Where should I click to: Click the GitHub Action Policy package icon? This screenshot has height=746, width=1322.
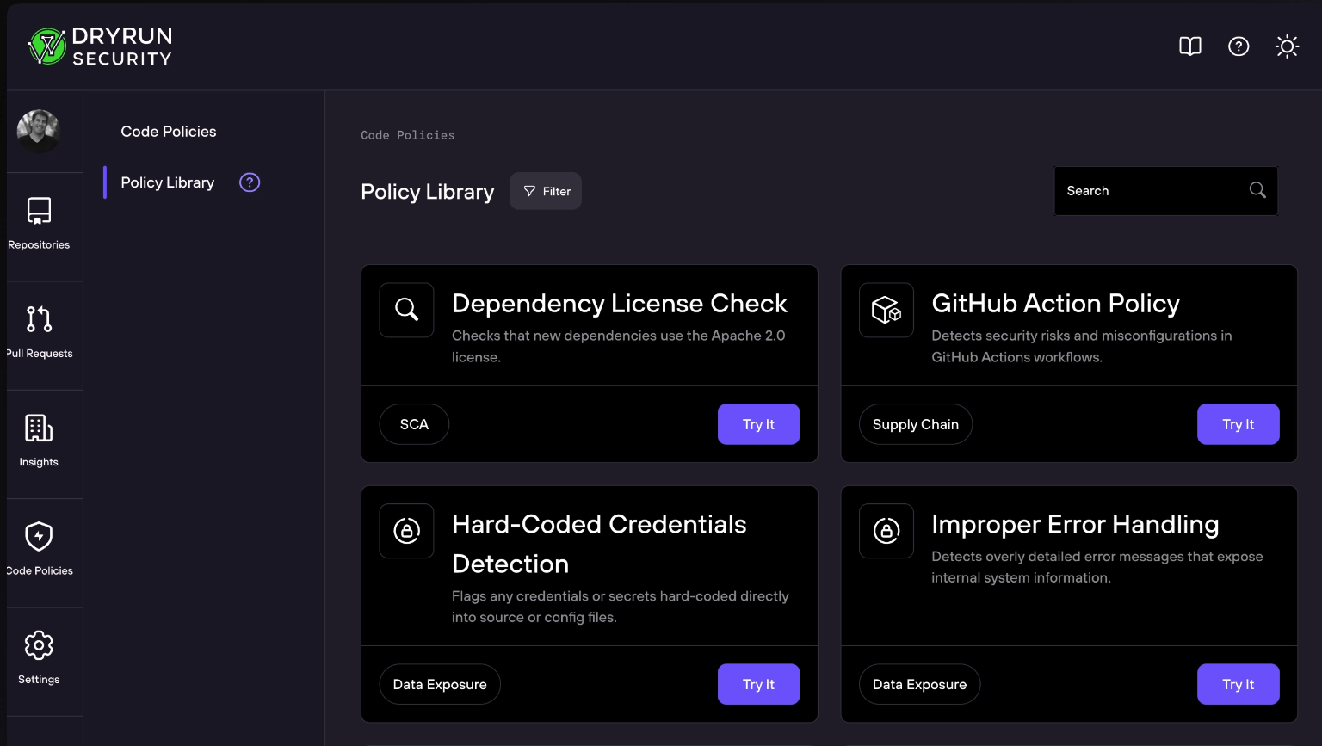(x=886, y=310)
